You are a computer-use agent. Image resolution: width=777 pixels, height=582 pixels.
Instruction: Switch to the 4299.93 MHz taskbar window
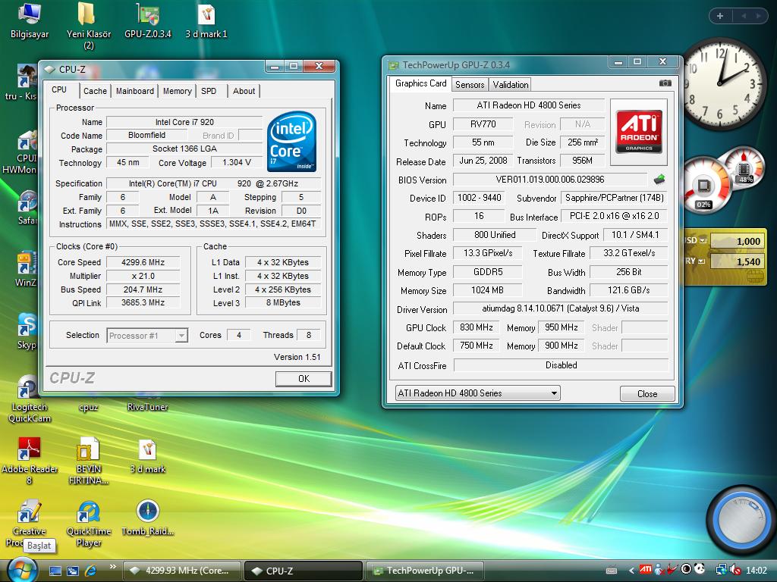tap(182, 571)
